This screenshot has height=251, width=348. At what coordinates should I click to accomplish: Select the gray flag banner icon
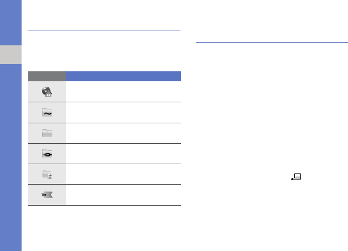tap(47, 195)
